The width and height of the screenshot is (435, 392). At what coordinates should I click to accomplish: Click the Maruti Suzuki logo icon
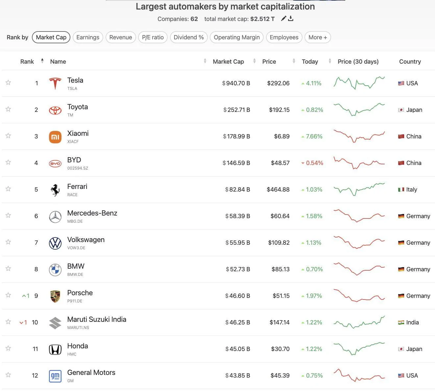[55, 323]
